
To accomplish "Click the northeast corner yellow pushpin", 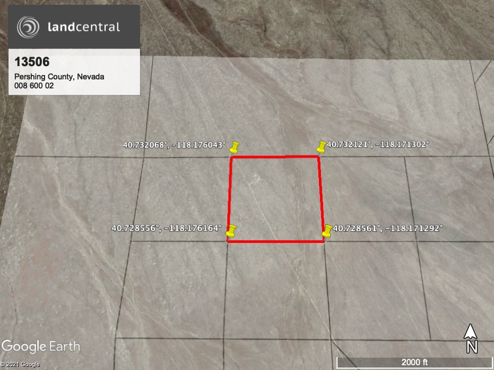I will pos(321,146).
